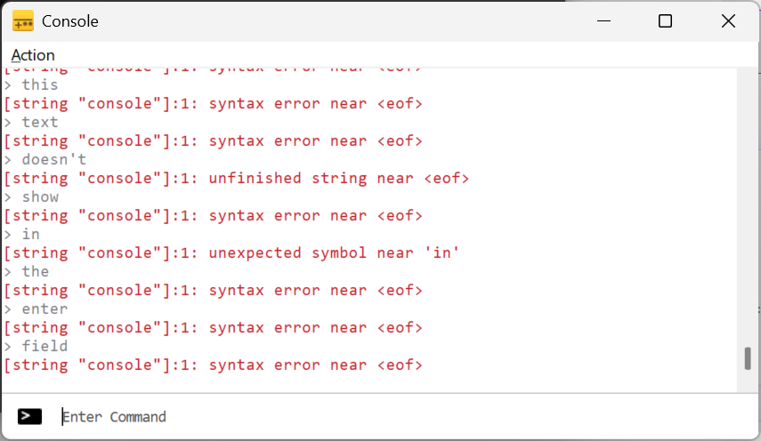Click the Console app icon in title bar
Screen dimensions: 761x441
23,21
